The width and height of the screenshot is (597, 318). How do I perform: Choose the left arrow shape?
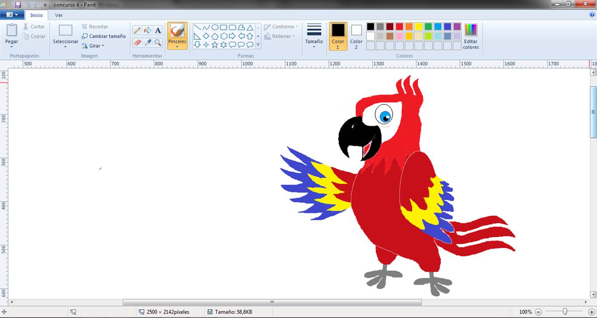click(241, 36)
